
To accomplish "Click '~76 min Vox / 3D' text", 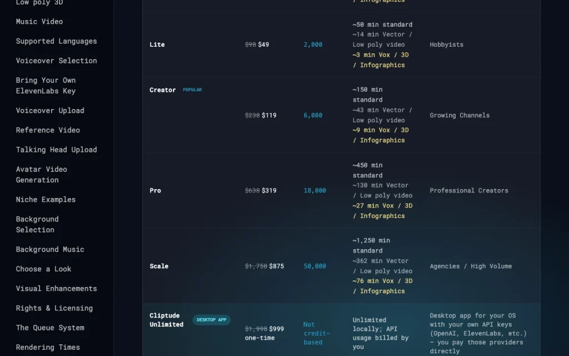I will [382, 281].
